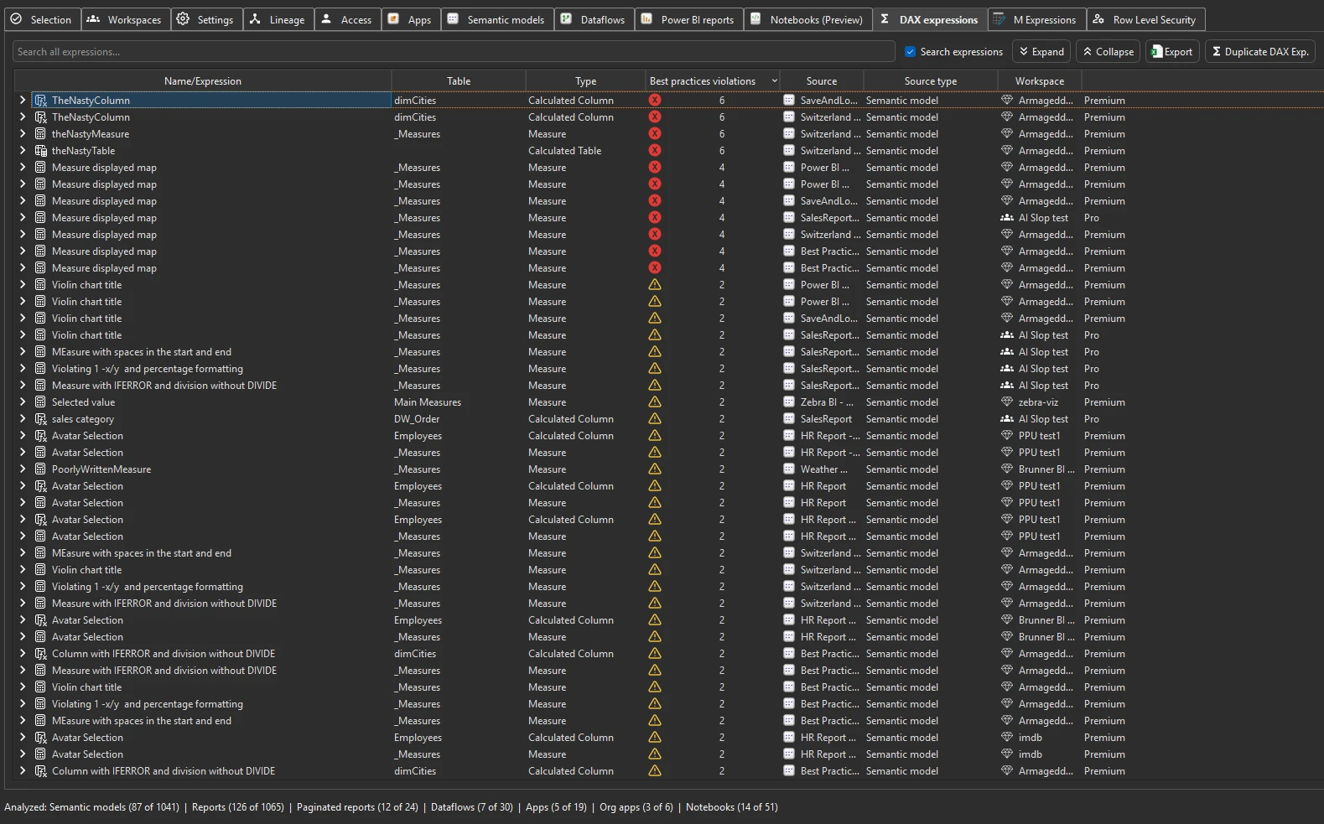The image size is (1324, 824).
Task: Click the Source column header
Action: coord(822,81)
